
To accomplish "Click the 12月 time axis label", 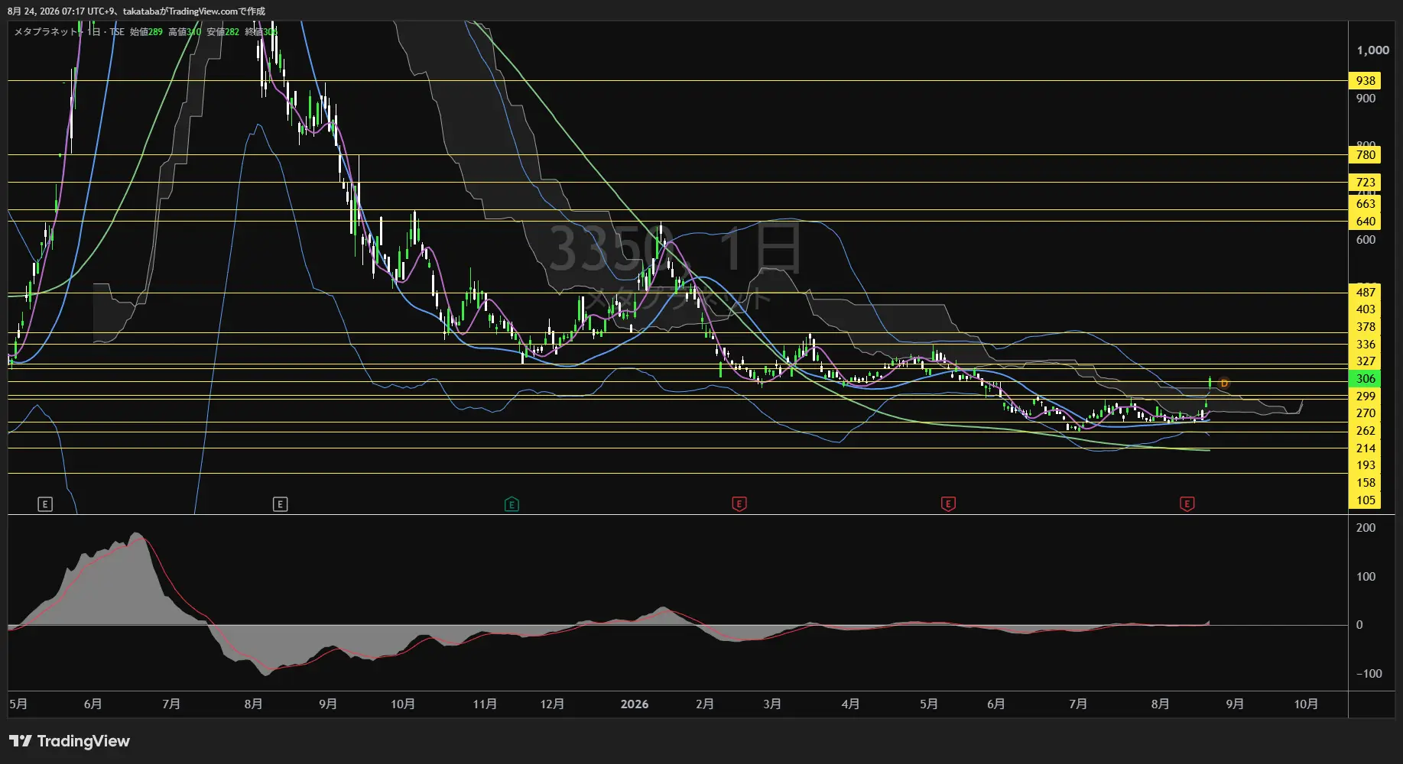I will (552, 704).
